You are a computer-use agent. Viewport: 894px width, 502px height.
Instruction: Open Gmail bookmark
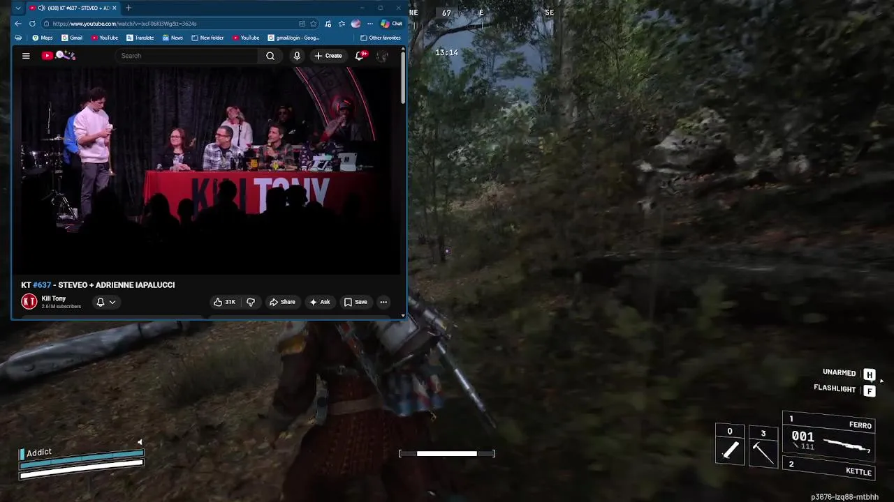coord(72,38)
